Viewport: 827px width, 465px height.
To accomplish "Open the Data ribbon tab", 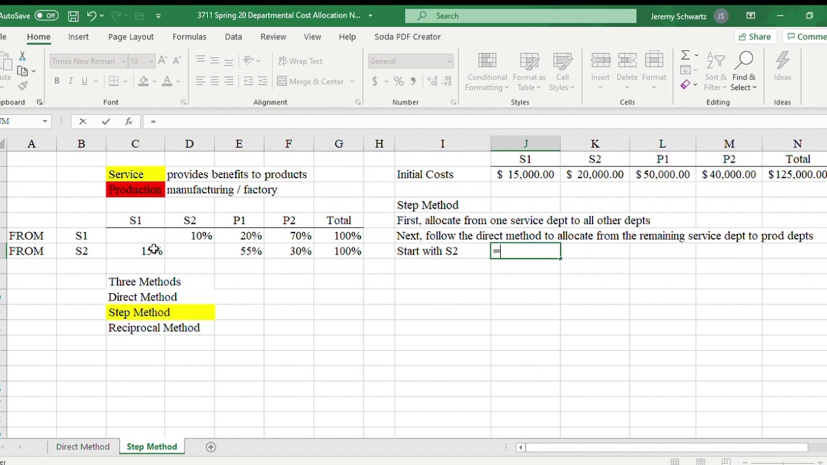I will [233, 37].
